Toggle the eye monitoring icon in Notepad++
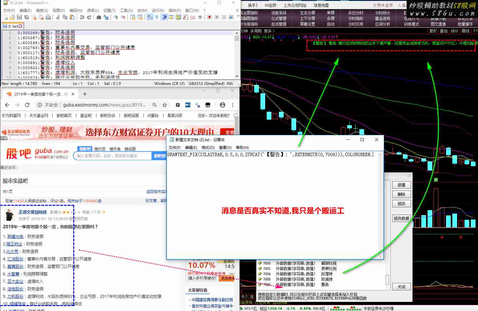 (x=200, y=17)
